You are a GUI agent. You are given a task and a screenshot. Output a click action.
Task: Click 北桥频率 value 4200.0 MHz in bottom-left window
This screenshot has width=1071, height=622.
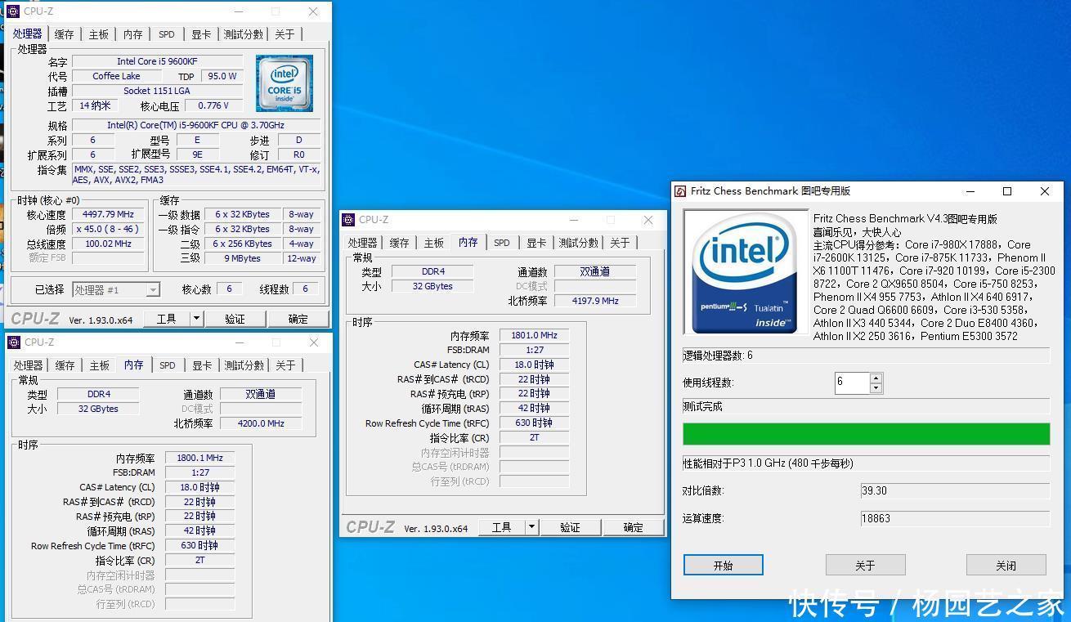click(x=261, y=423)
